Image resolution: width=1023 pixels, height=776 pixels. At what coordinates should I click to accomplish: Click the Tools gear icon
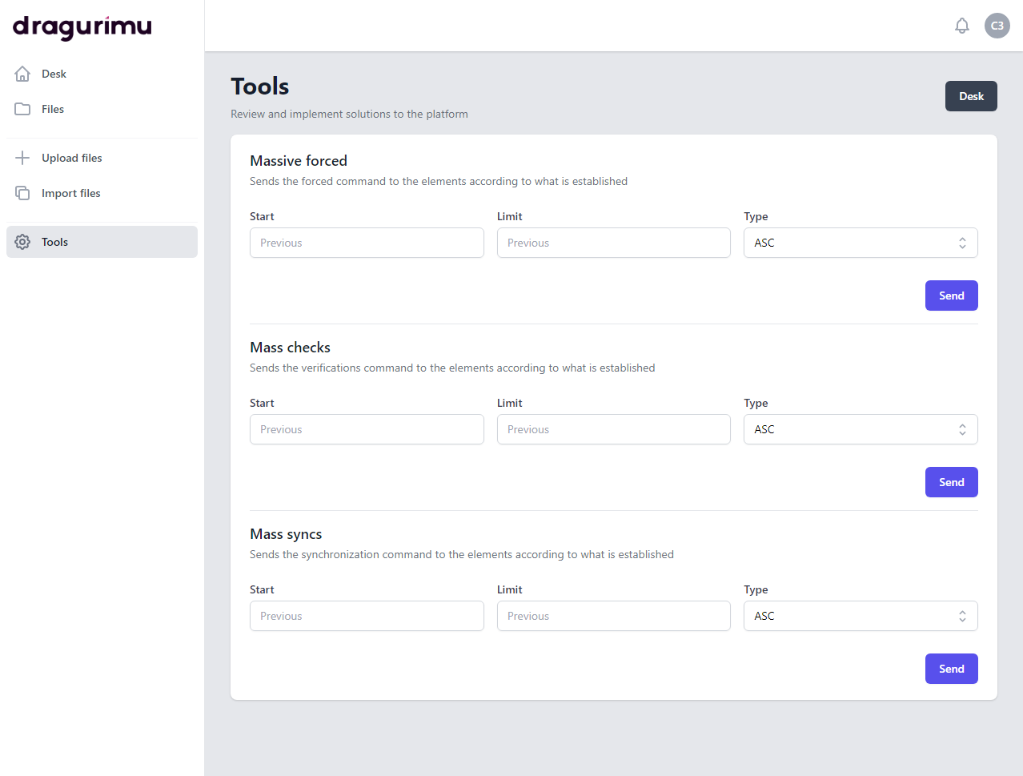[x=22, y=242]
